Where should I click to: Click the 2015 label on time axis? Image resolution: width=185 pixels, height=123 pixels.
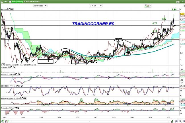pos(132,118)
